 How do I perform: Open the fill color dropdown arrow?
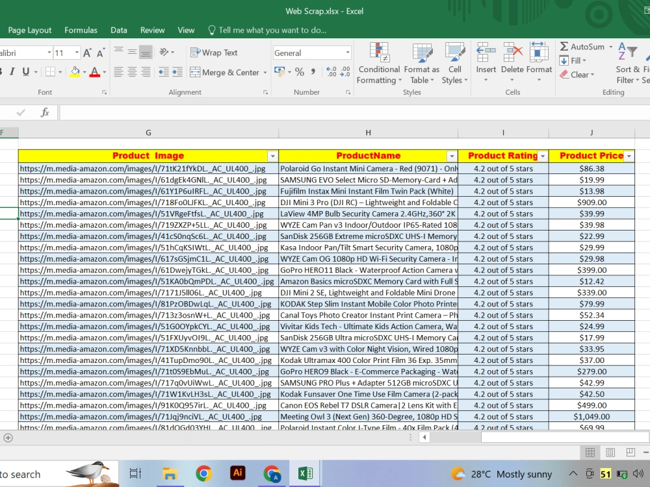(x=84, y=72)
